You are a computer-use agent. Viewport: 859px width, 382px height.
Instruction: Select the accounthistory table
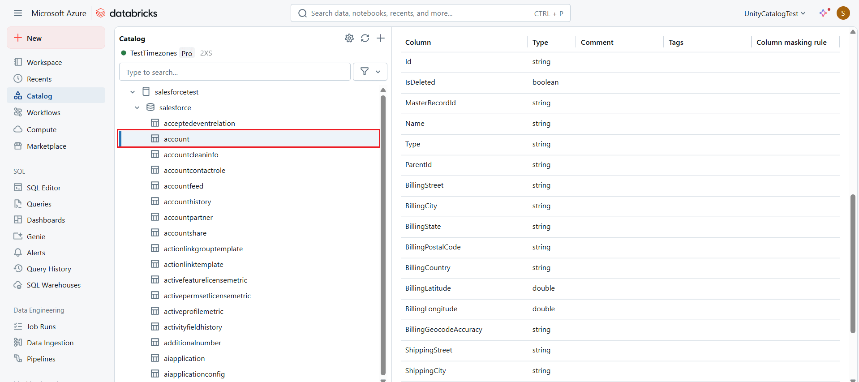point(187,202)
